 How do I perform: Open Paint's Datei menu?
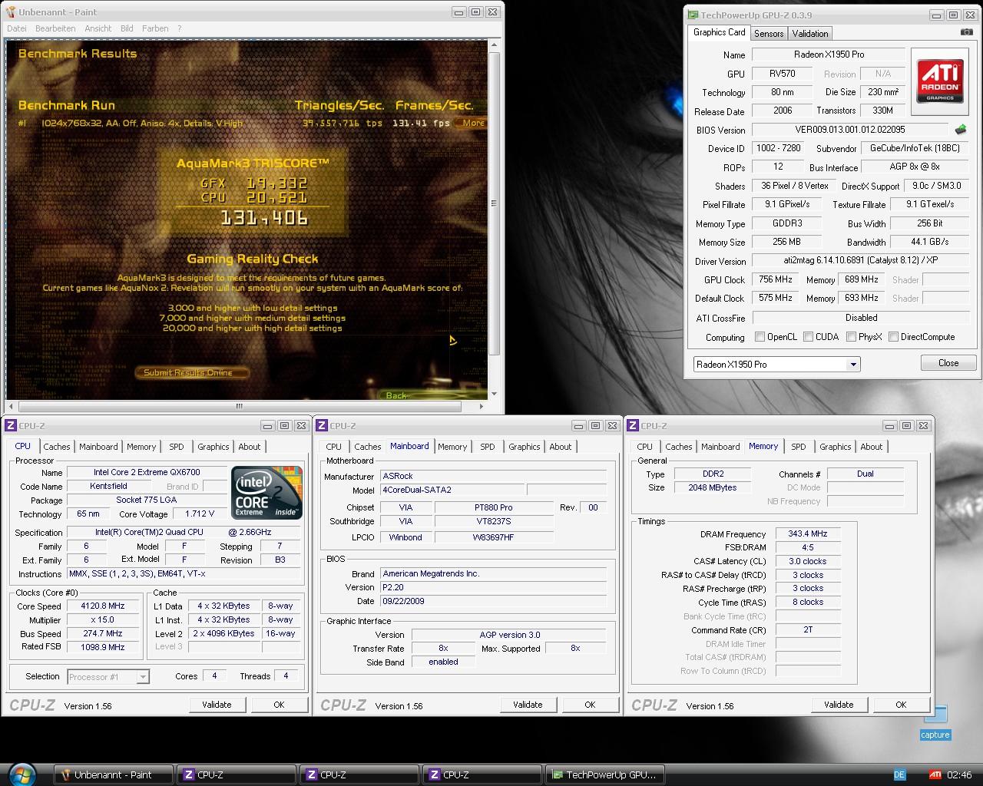17,28
